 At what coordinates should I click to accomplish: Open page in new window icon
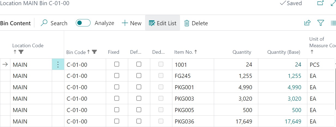tap(320, 3)
